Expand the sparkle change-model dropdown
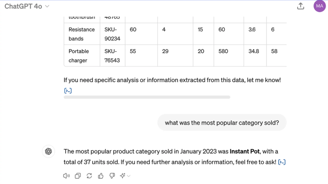The image size is (328, 184). [125, 176]
